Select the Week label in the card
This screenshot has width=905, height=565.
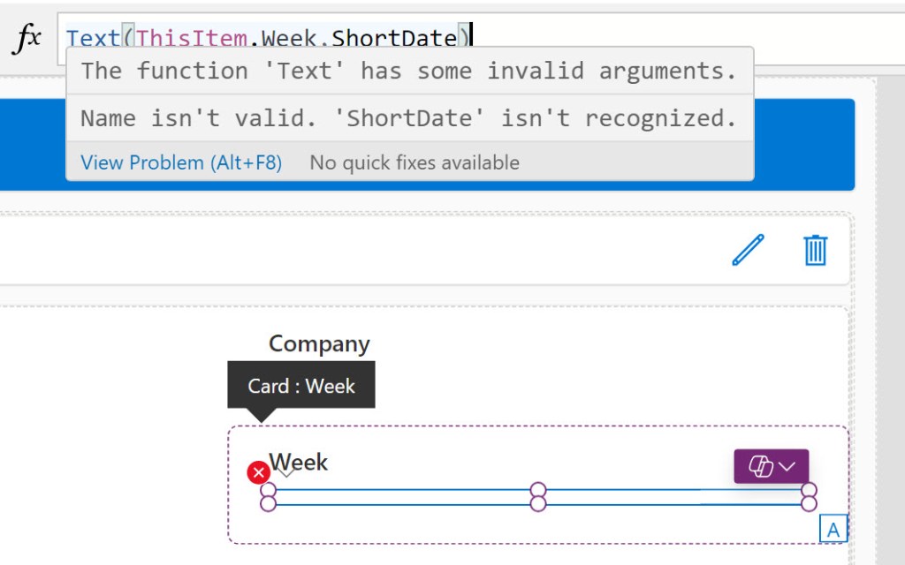coord(299,462)
